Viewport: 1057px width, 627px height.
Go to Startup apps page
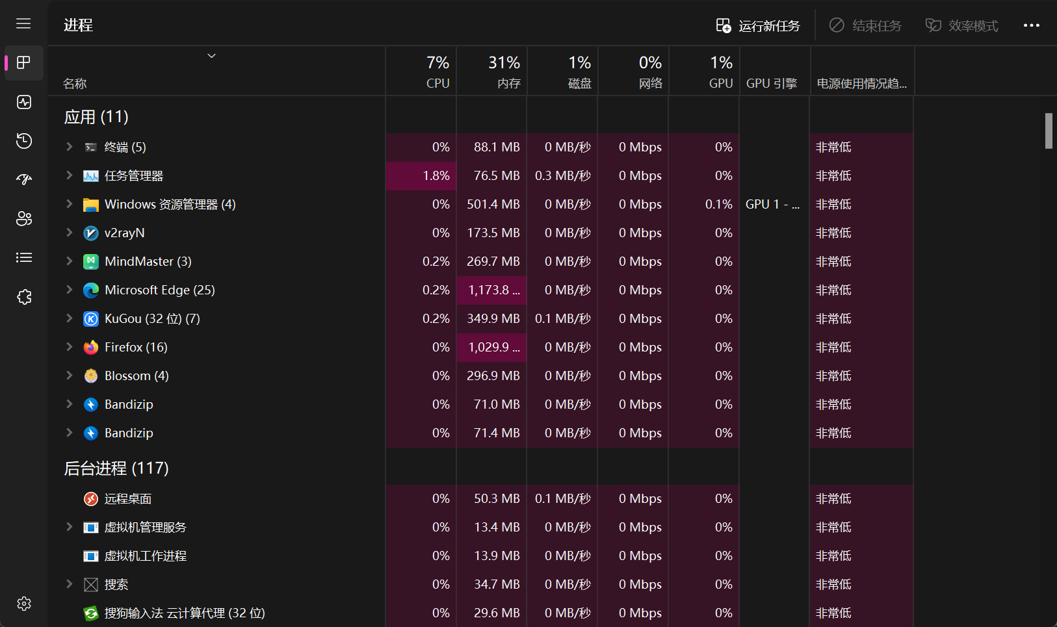coord(24,180)
